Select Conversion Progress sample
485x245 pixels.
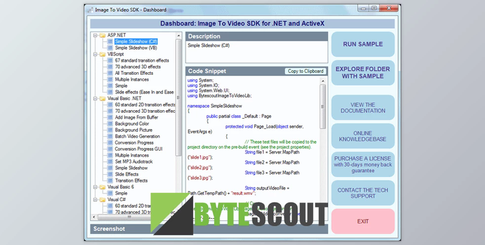tap(135, 142)
